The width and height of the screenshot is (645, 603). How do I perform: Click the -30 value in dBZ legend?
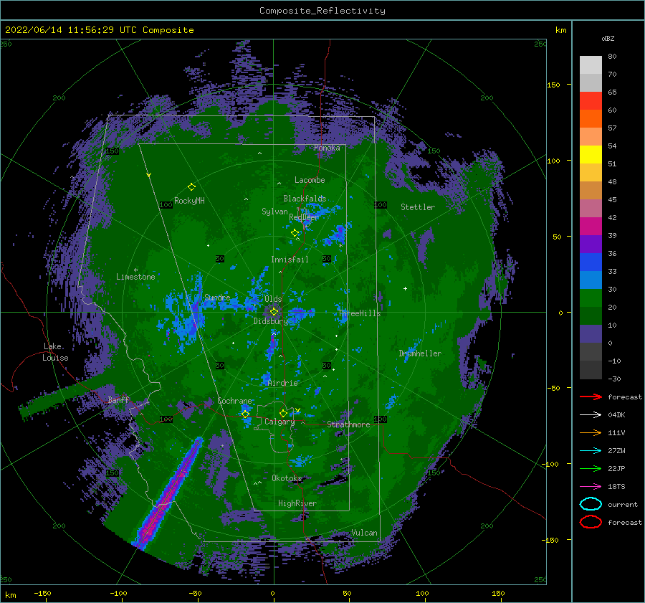[615, 379]
